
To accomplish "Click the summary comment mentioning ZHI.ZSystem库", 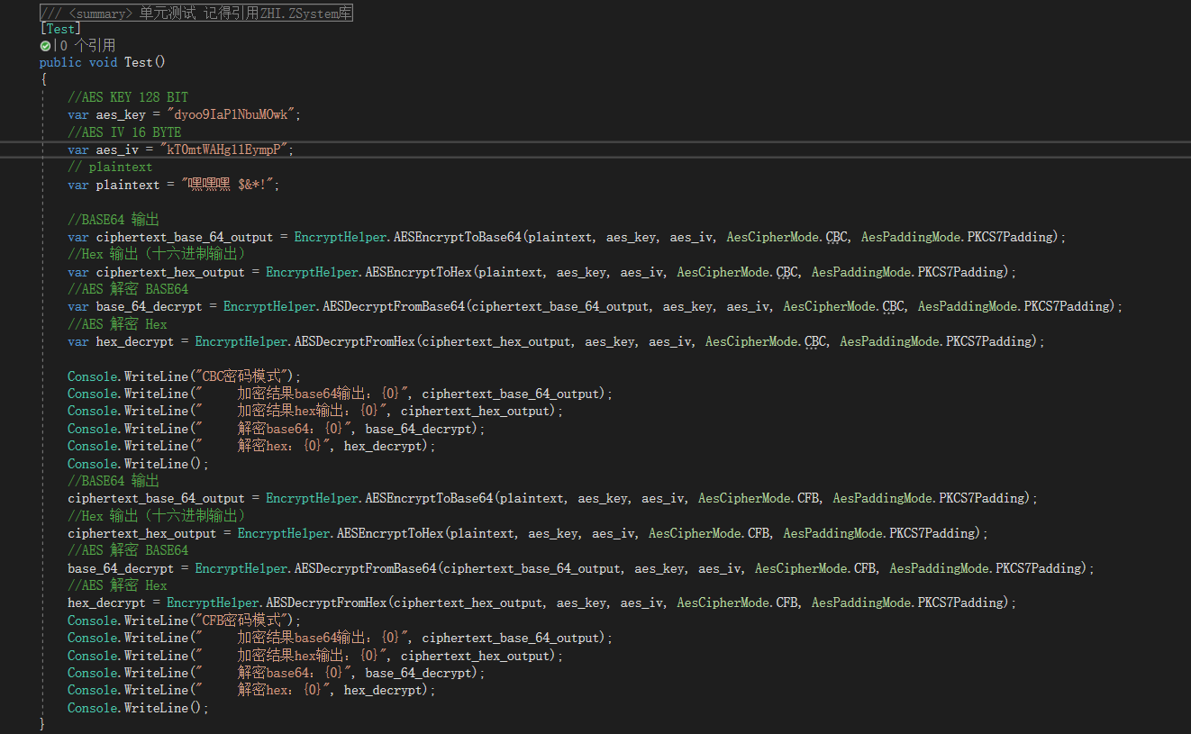I will (x=196, y=11).
